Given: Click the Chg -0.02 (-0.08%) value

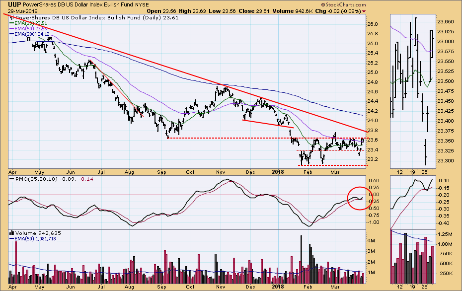Looking at the screenshot, I should click(338, 11).
